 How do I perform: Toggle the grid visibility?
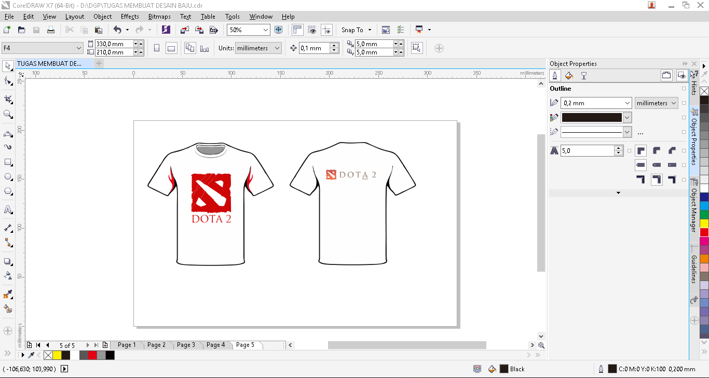click(x=312, y=30)
